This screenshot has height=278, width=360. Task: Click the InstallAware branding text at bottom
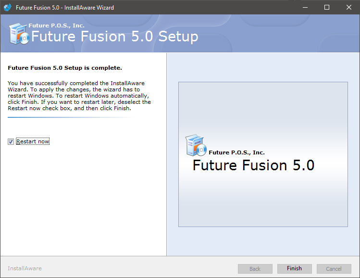pos(25,268)
